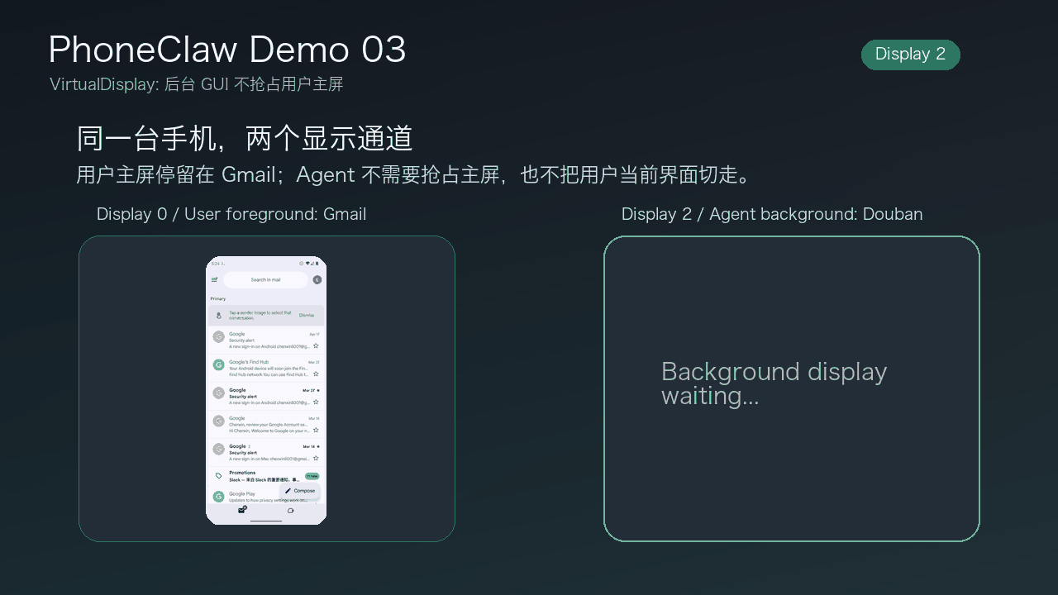This screenshot has height=595, width=1058.
Task: Open the Meet video icon in Gmail bottom bar
Action: tap(290, 511)
